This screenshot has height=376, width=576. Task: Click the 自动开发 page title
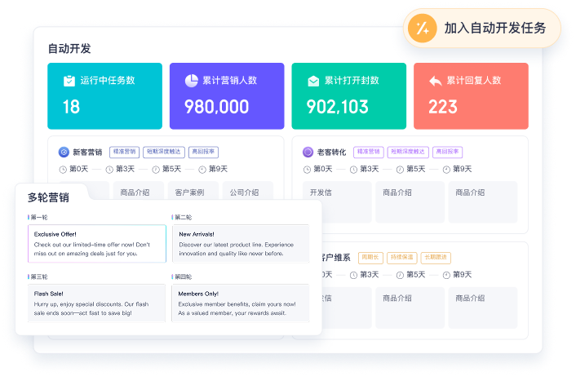(69, 48)
